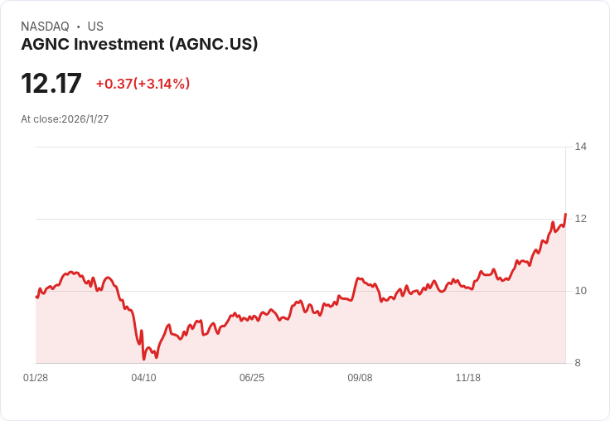Select the 01/28 date on the x-axis
Viewport: 610px width, 421px height.
(36, 378)
